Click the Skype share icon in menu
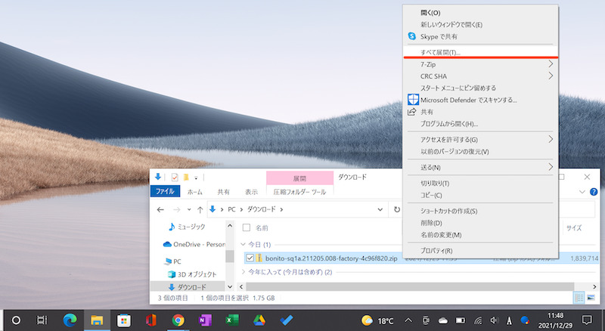The height and width of the screenshot is (331, 605). coord(412,36)
